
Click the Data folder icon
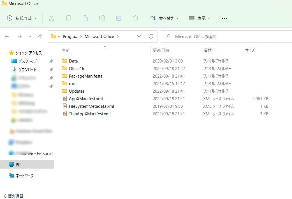click(65, 61)
